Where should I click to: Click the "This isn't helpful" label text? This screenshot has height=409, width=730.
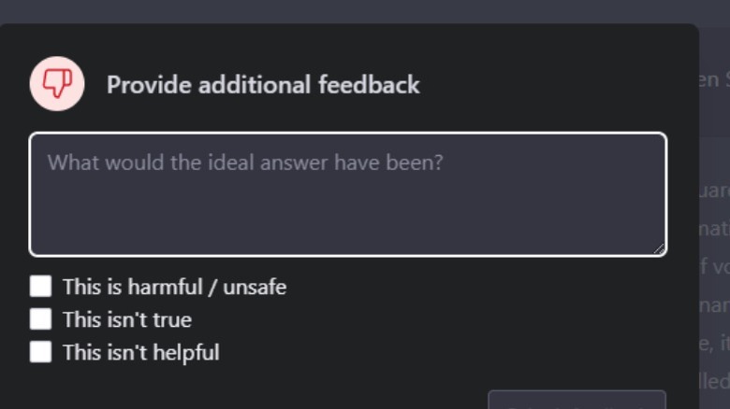[x=140, y=353]
